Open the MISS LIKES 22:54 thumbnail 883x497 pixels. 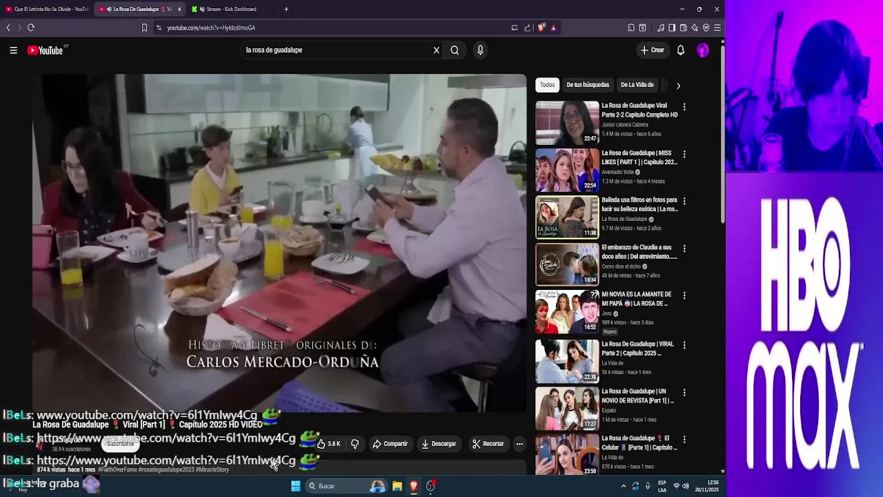pos(567,170)
